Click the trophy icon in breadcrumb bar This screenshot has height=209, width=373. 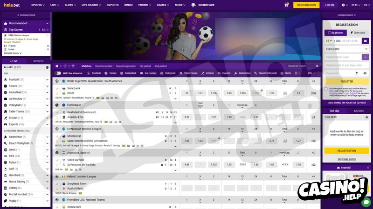tap(73, 66)
